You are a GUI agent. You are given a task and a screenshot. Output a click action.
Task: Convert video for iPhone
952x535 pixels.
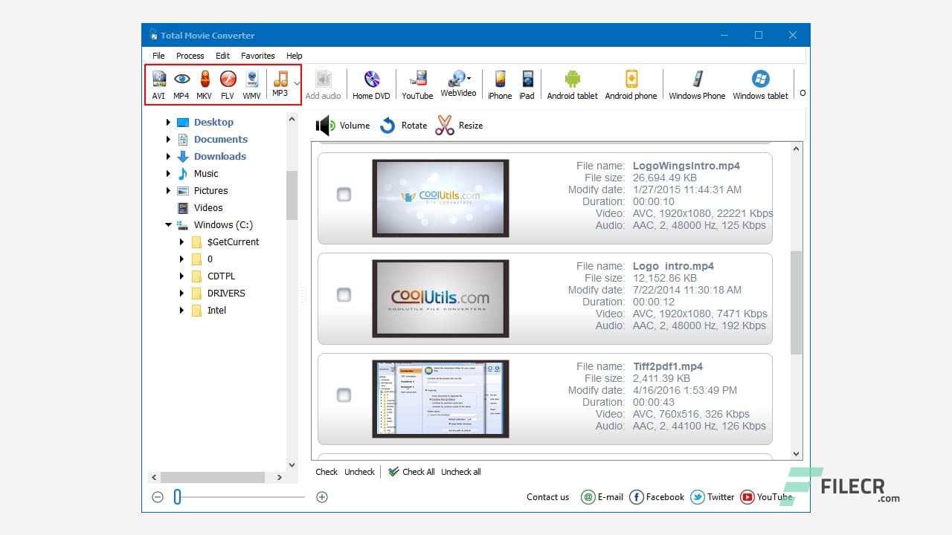[x=499, y=83]
